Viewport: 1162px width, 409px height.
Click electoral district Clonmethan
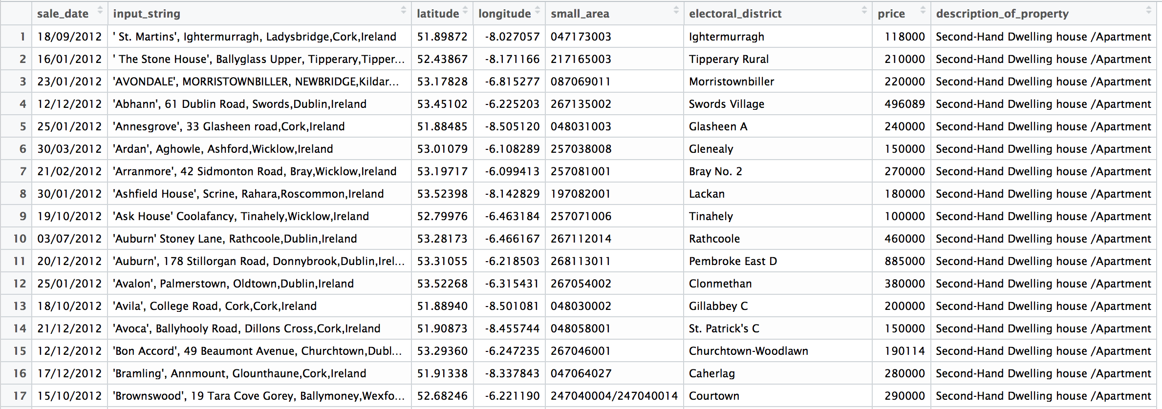point(720,284)
